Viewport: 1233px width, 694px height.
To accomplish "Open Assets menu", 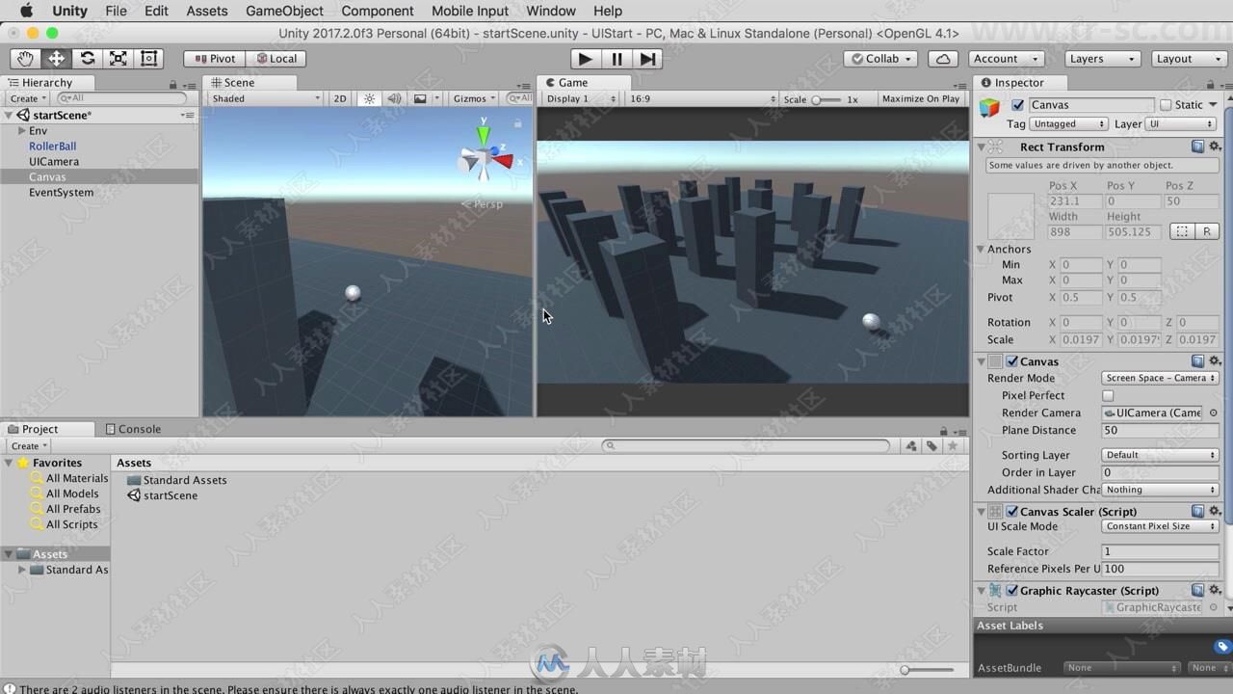I will pos(207,11).
